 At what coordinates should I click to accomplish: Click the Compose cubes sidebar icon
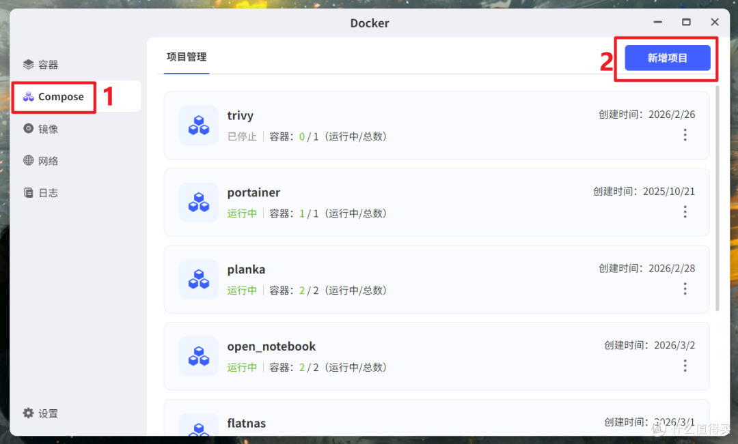(28, 96)
